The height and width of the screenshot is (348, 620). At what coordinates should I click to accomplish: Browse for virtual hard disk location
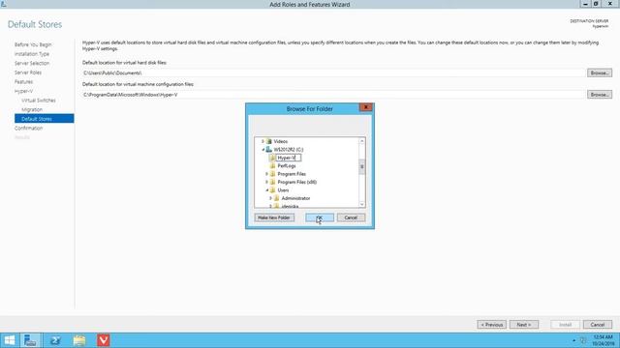600,73
